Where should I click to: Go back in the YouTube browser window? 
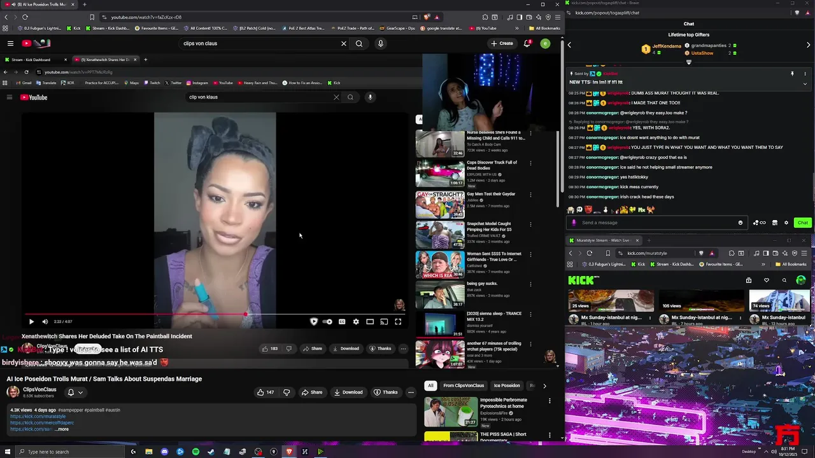[x=6, y=17]
